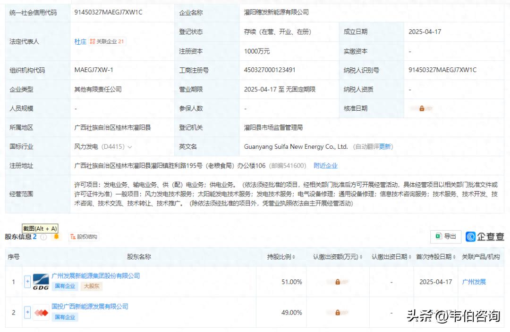Export shareholder data with 导出 button

445,236
